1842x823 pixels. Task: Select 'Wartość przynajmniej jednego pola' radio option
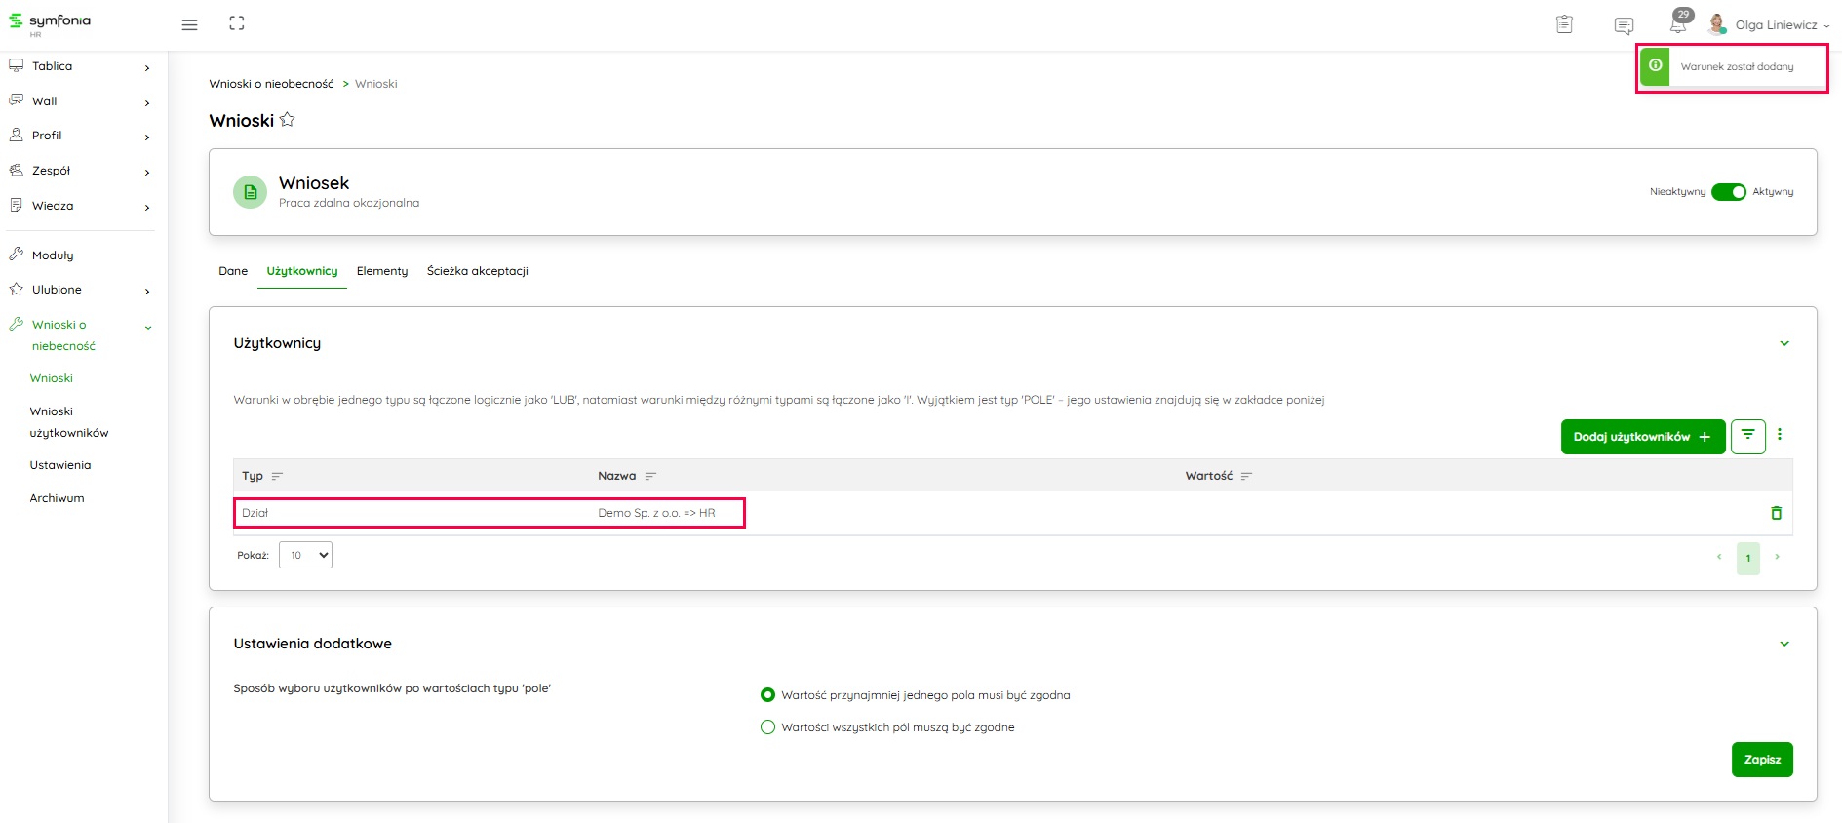point(767,695)
